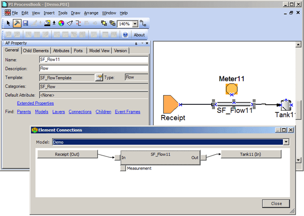Find Event Frames via the link
304x216 pixels.
[x=127, y=112]
